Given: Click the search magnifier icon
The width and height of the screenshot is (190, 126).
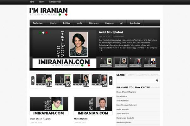Looking at the screenshot, I should pos(157,80).
